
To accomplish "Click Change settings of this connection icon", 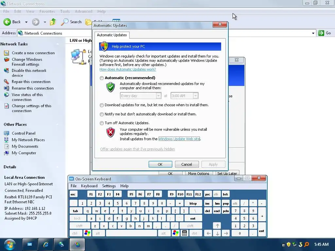I will pos(7,106).
